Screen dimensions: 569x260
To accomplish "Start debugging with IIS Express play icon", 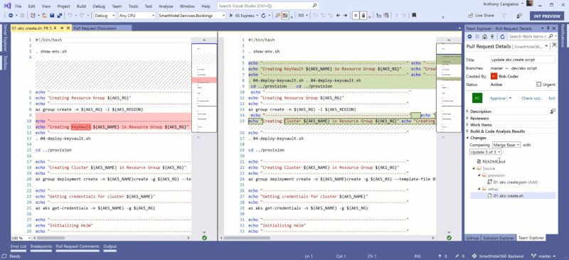I will click(230, 16).
